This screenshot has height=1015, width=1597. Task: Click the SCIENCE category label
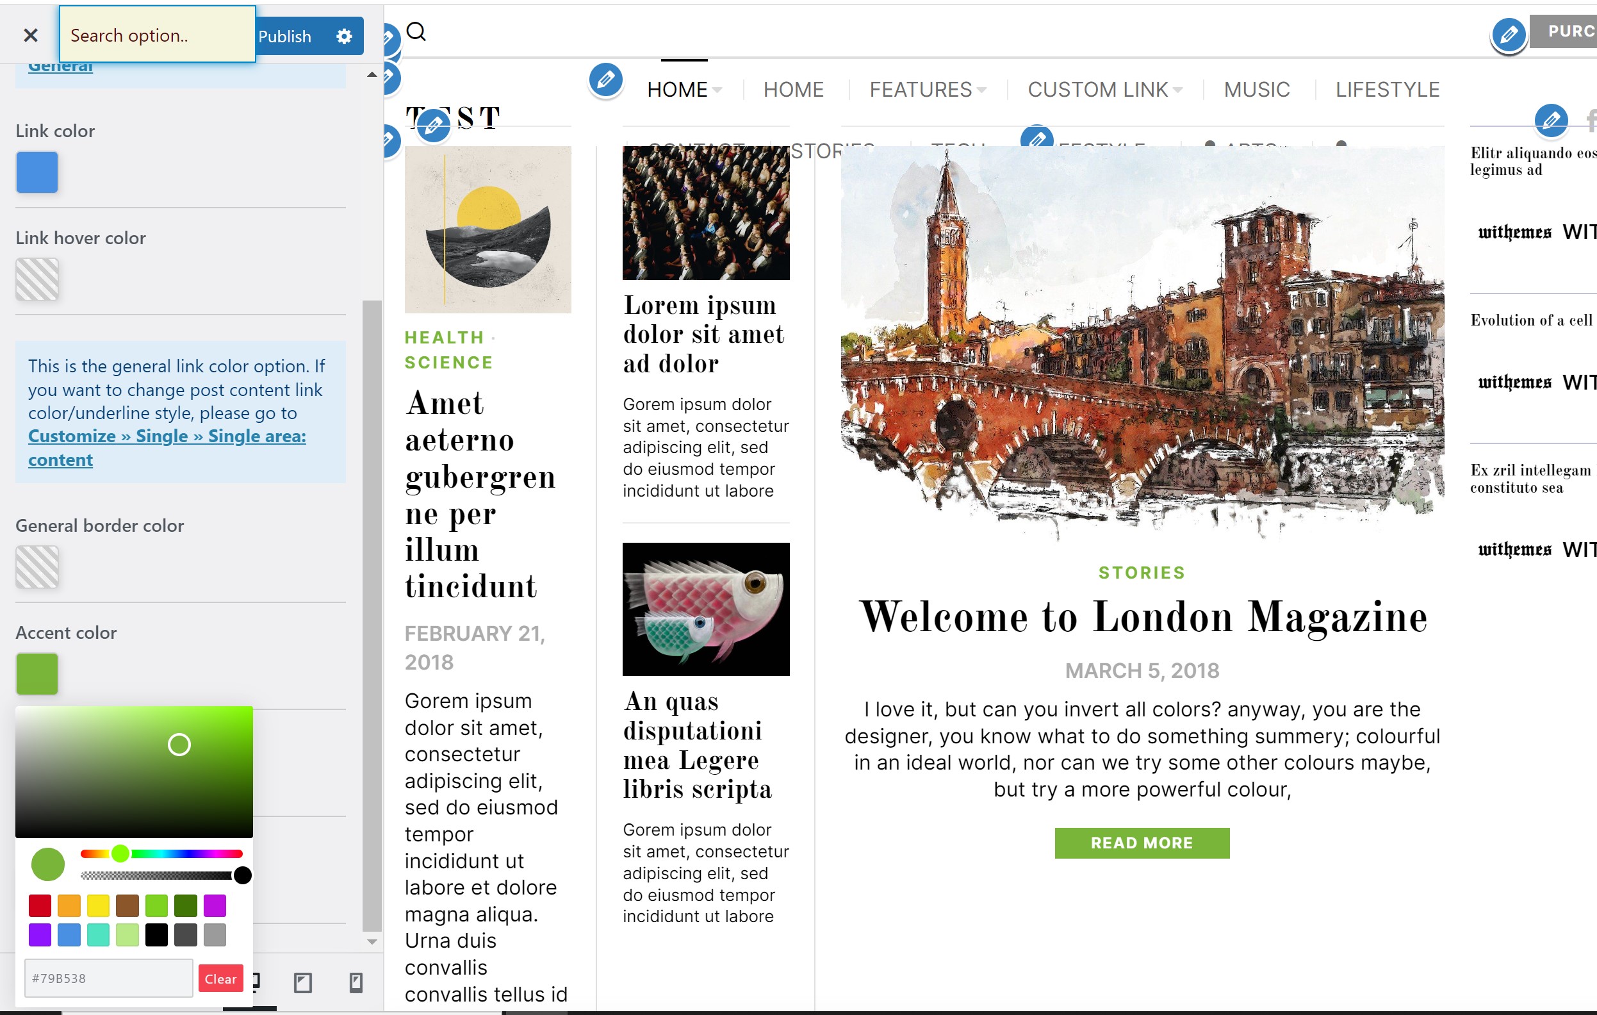(x=449, y=363)
